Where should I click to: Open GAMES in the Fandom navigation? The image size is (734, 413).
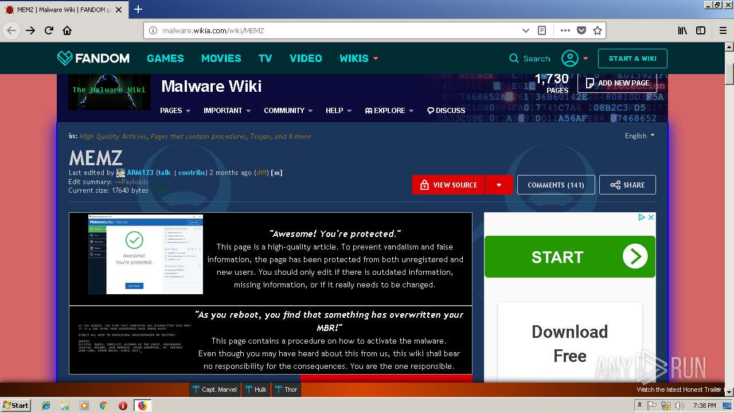click(x=165, y=58)
